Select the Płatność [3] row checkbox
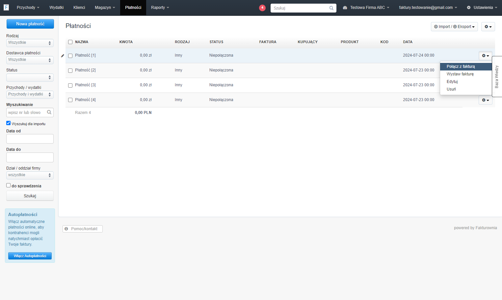This screenshot has height=300, width=502. [x=70, y=85]
